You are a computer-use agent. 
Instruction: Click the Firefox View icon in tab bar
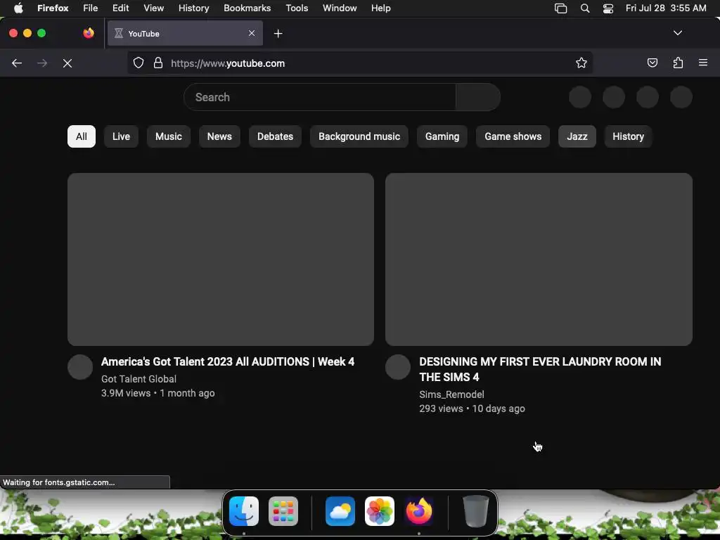(x=89, y=33)
